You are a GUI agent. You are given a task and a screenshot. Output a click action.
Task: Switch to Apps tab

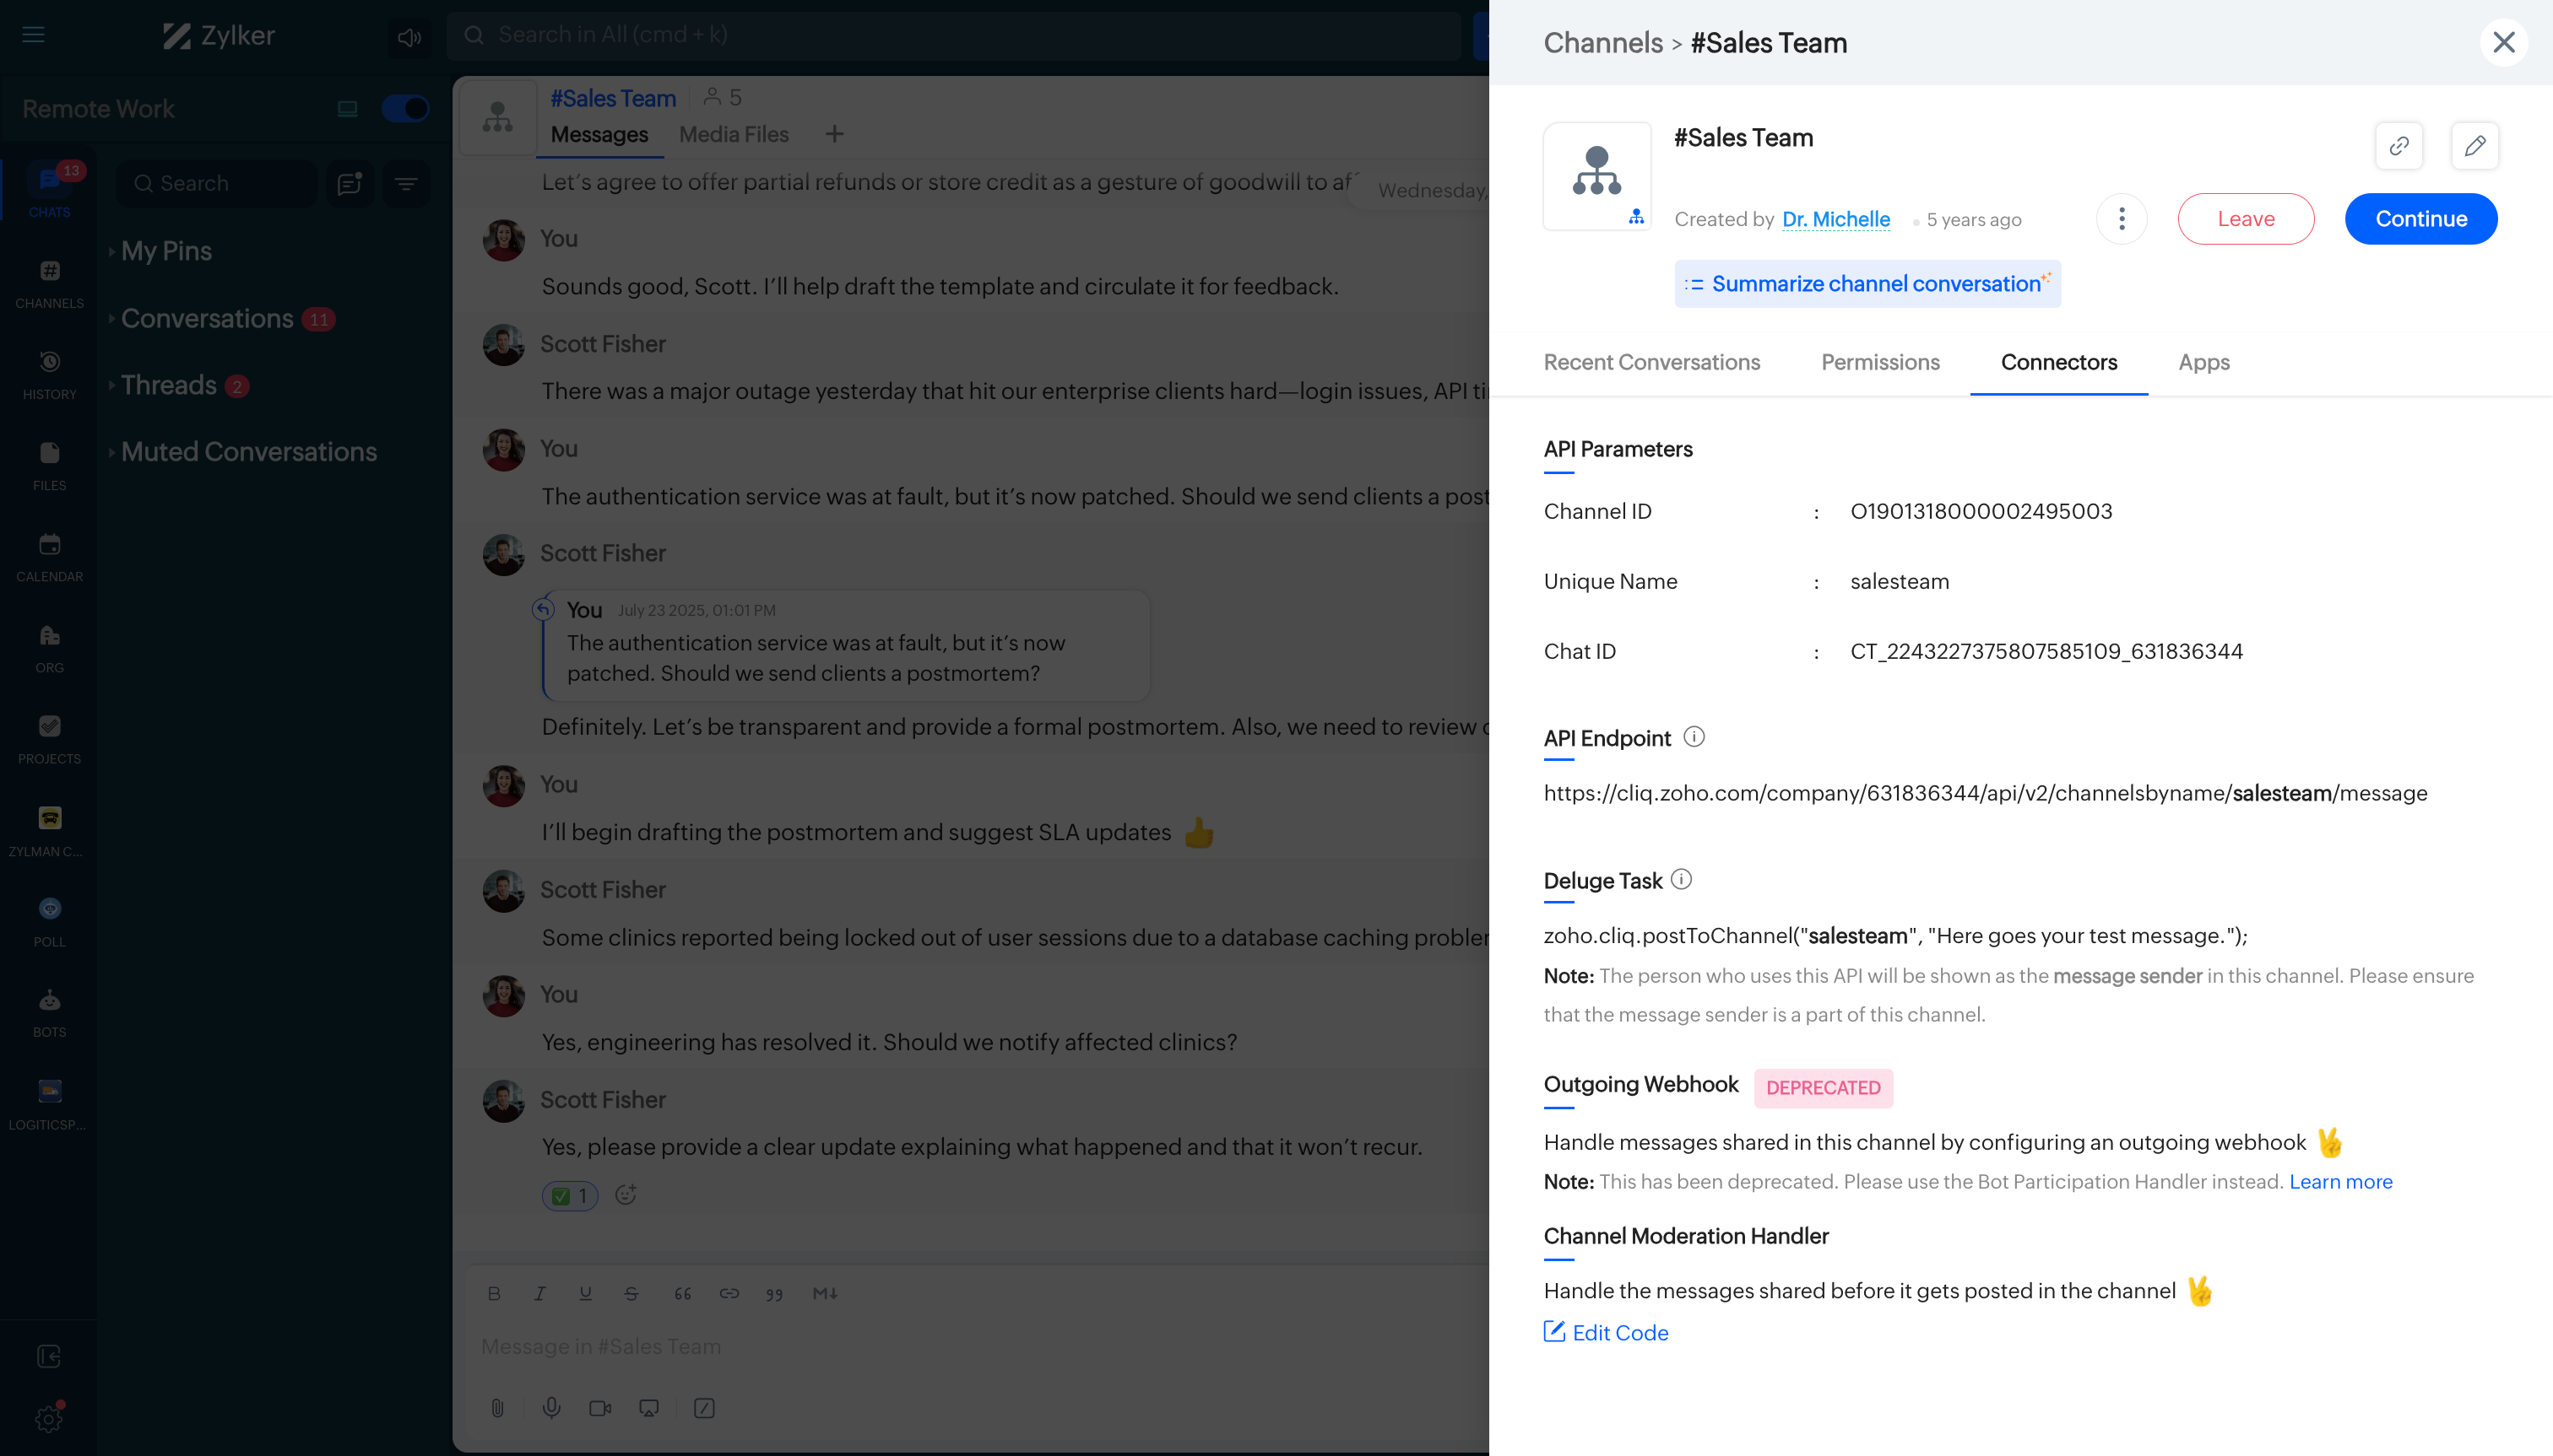[2203, 362]
